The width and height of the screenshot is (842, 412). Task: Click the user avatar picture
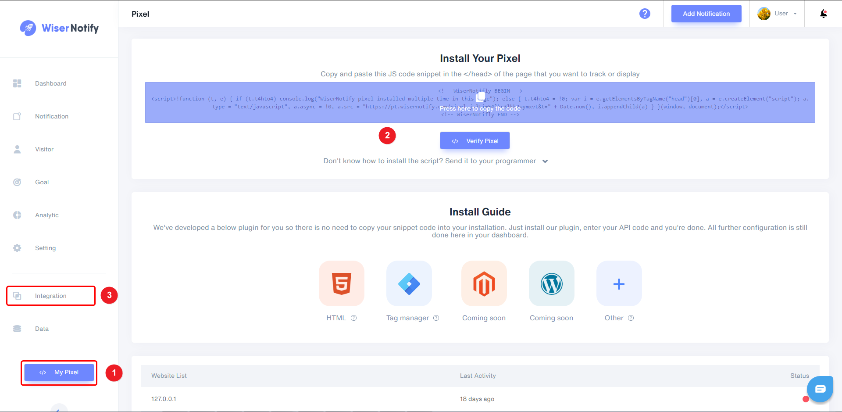pyautogui.click(x=764, y=14)
